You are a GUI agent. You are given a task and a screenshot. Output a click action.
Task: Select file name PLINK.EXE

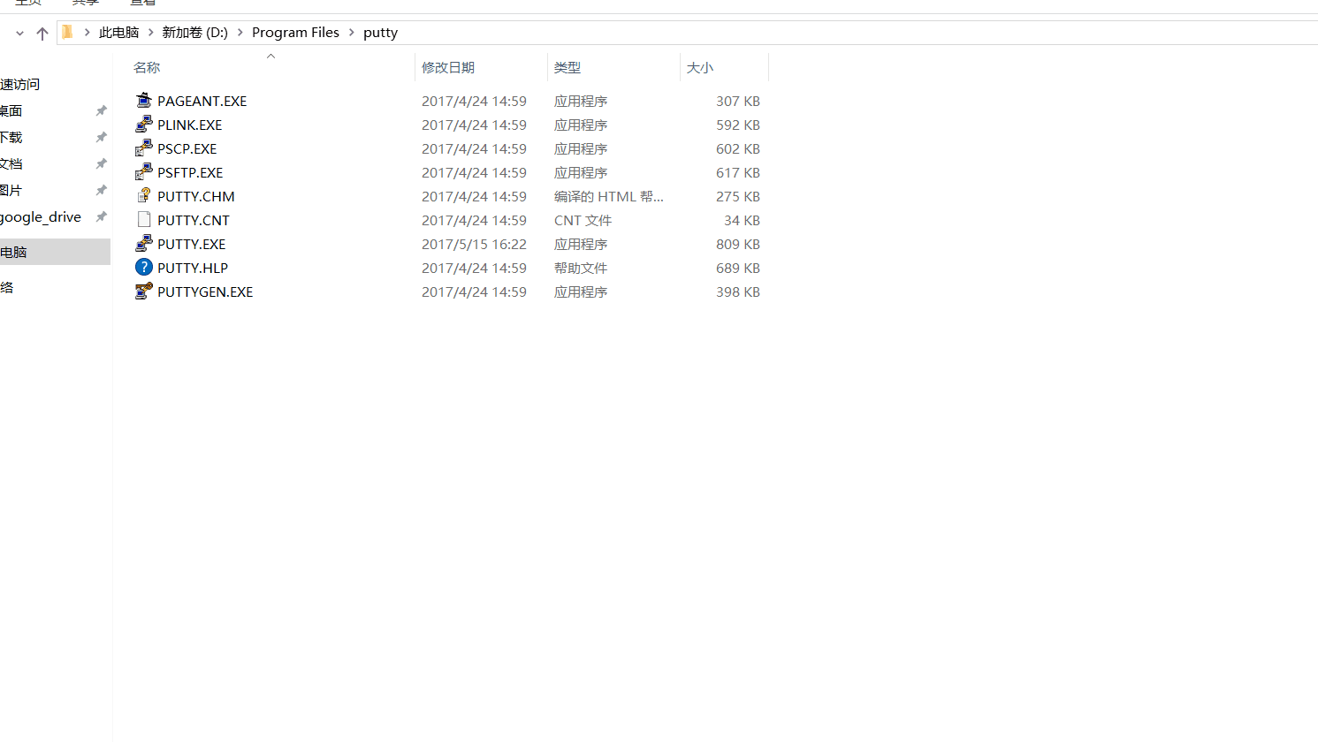pos(190,125)
